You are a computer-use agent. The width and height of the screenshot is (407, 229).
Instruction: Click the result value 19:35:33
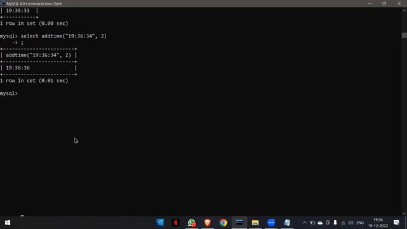(x=18, y=11)
